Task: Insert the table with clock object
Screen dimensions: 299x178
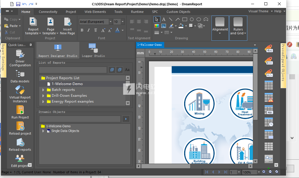Action: click(269, 122)
